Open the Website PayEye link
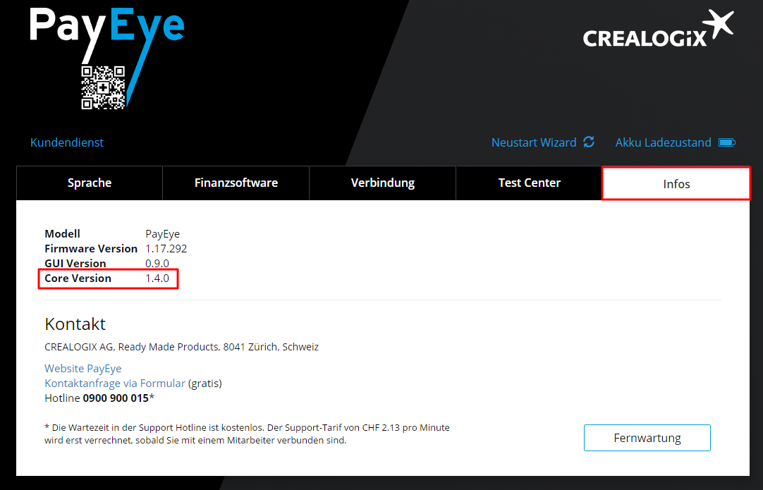This screenshot has width=763, height=490. tap(83, 369)
